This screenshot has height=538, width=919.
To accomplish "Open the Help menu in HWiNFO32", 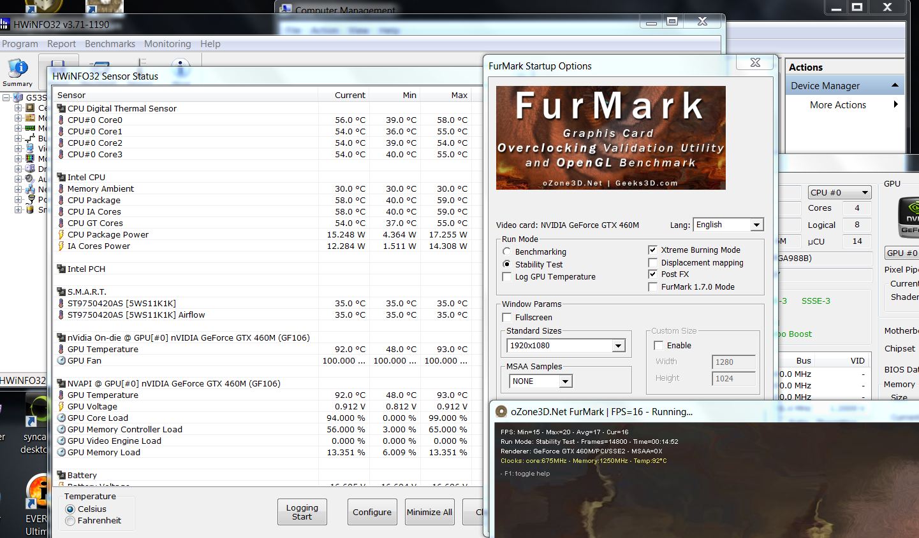I will (x=210, y=44).
